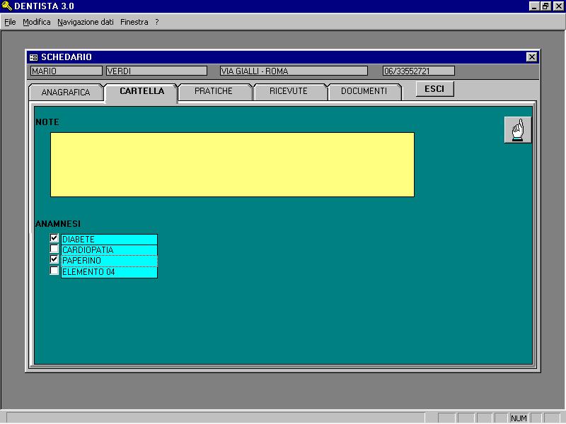The image size is (566, 424).
Task: Click the pointing hand icon button
Action: pos(518,130)
